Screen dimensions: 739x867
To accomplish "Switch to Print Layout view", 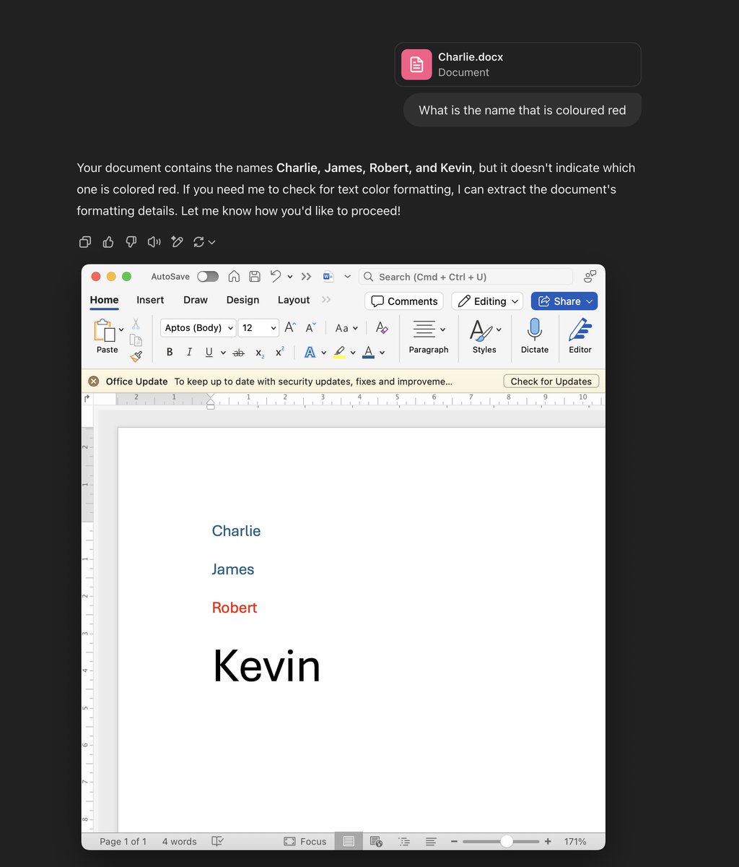I will 349,841.
